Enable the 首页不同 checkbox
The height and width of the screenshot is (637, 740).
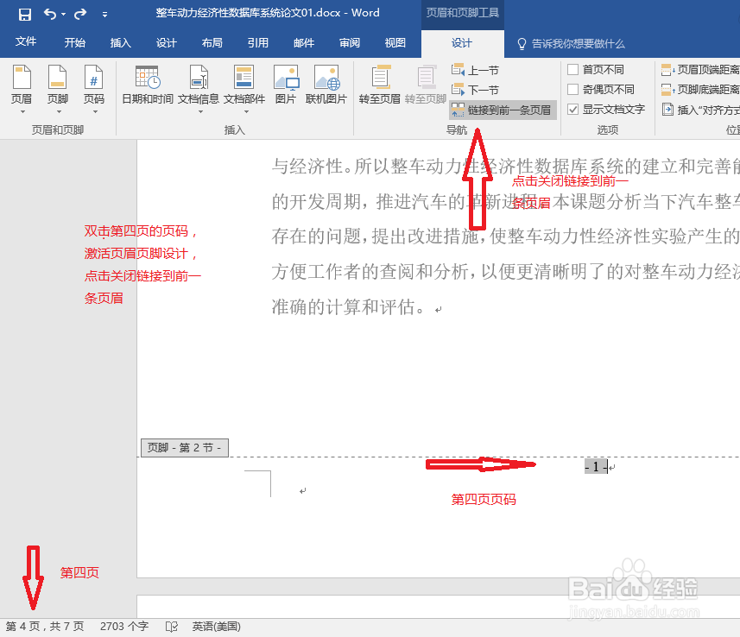click(573, 70)
